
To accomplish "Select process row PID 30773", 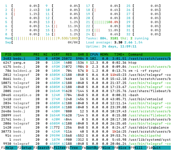I will click(x=86, y=131).
